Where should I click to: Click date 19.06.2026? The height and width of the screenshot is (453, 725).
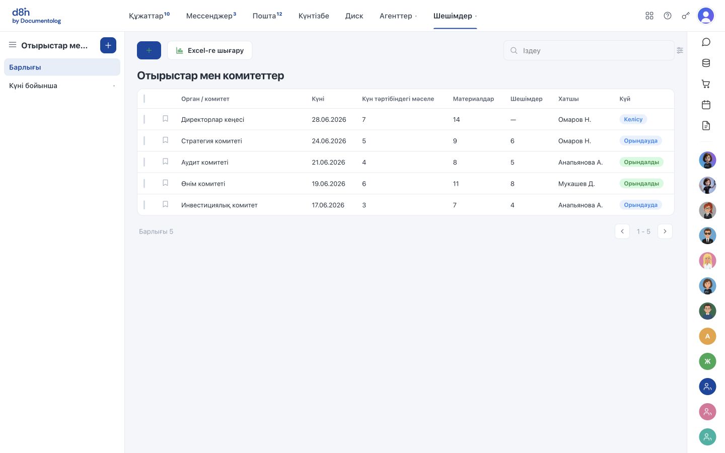pos(328,184)
